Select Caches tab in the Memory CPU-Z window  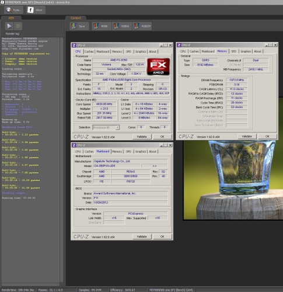[194, 51]
